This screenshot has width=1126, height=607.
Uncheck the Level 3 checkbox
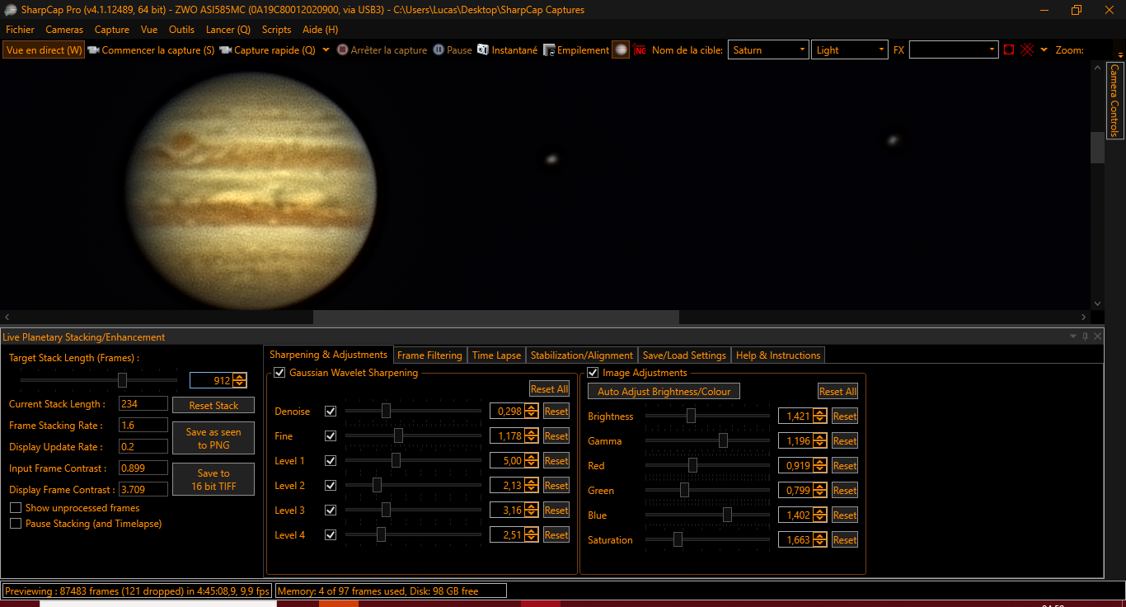(331, 511)
